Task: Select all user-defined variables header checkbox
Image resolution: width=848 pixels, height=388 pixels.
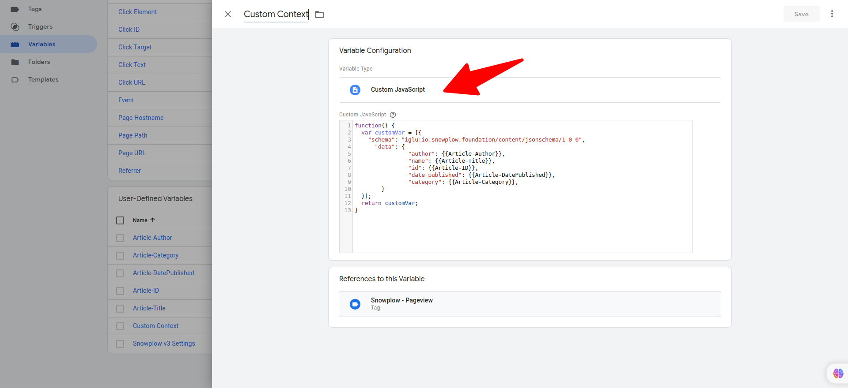Action: click(120, 220)
